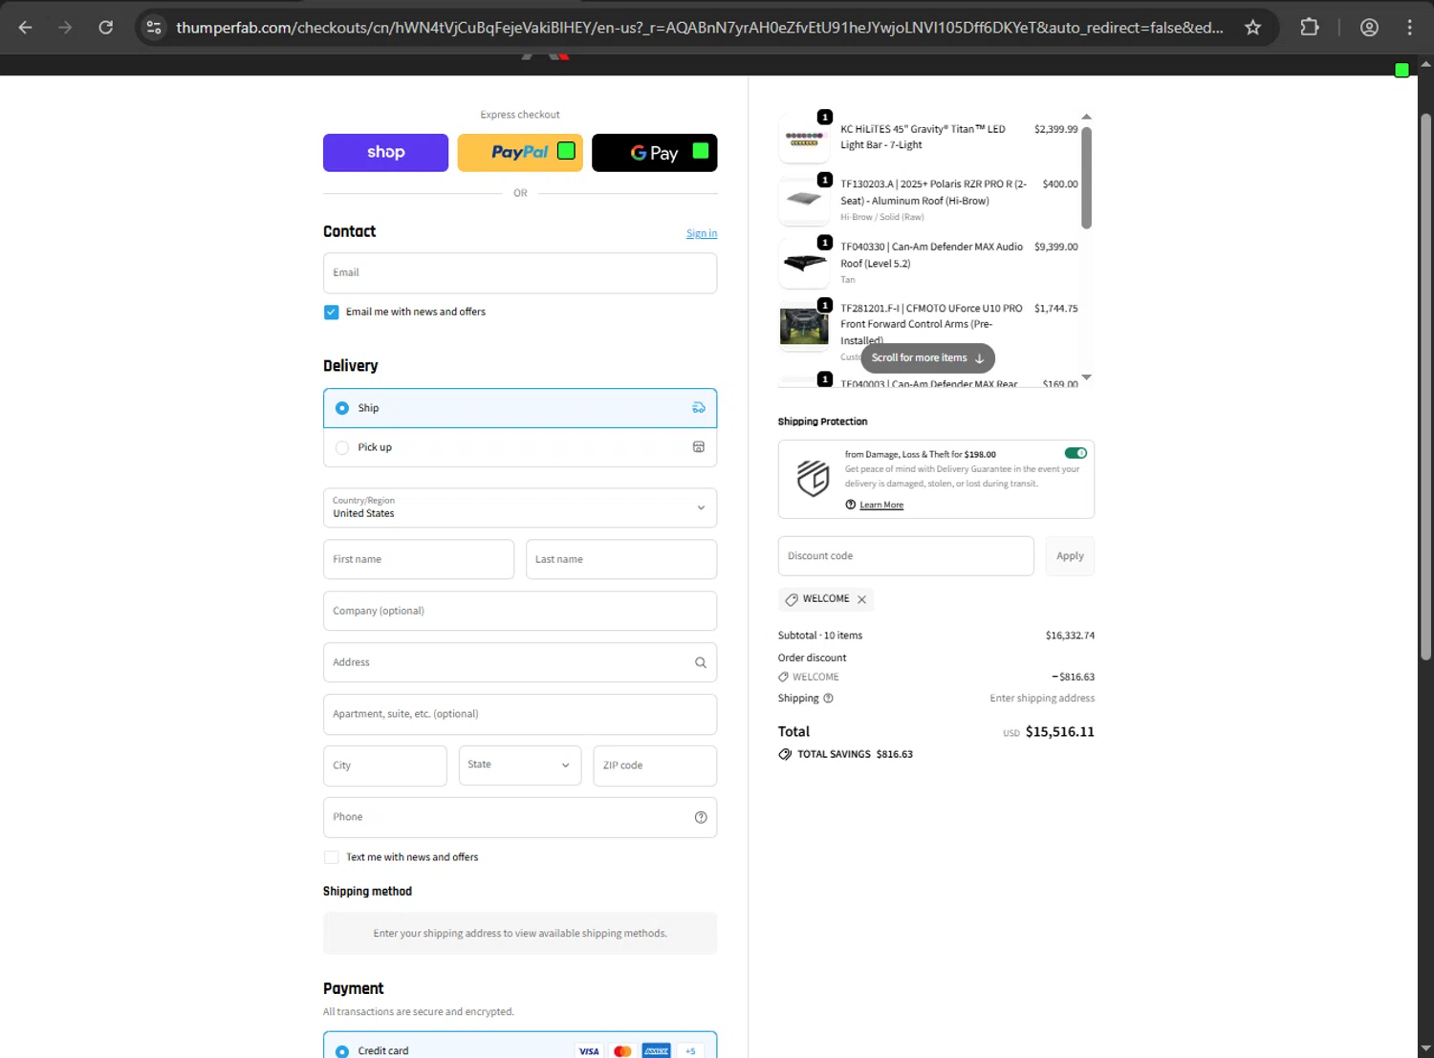Remove WELCOME discount code with X

pyautogui.click(x=861, y=600)
